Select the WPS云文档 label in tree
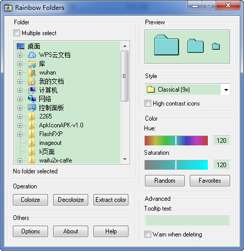The width and height of the screenshot is (244, 251). (x=55, y=55)
